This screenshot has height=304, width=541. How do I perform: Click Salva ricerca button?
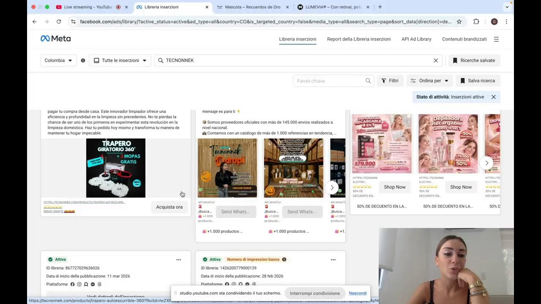478,81
